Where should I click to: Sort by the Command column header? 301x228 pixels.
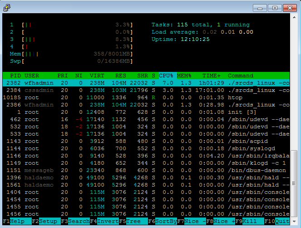click(241, 76)
